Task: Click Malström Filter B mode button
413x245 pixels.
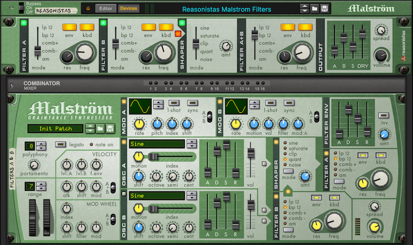Action: (289, 230)
